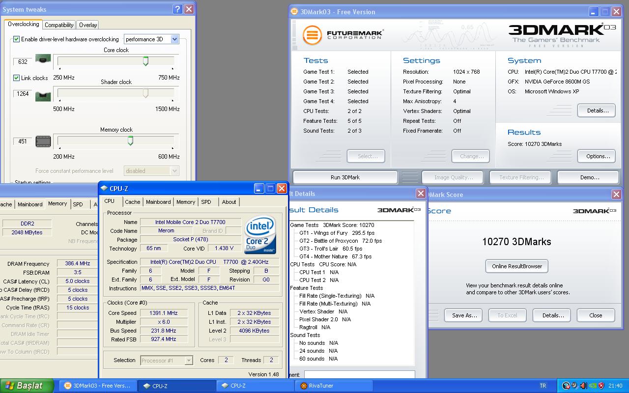Click the network connection tray icon with red X
This screenshot has width=629, height=393.
[566, 386]
